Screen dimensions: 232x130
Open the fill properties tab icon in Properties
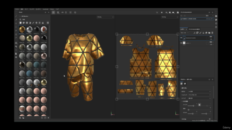click(182, 84)
